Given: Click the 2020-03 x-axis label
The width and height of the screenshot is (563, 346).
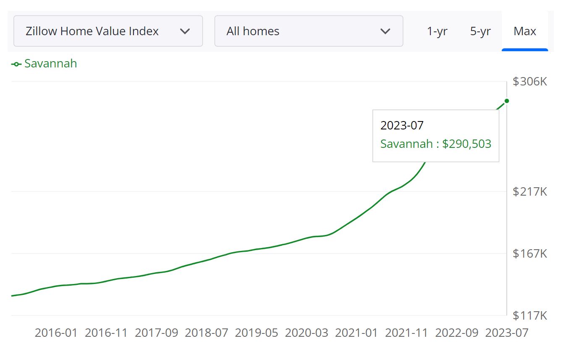Looking at the screenshot, I should click(306, 333).
